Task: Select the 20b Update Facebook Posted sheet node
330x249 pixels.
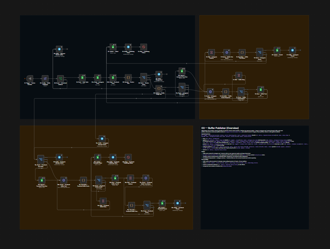Action: click(x=162, y=203)
